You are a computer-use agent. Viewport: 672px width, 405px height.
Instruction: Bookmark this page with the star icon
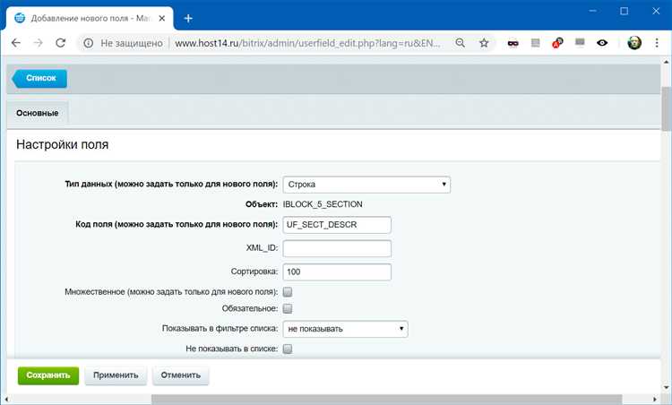(x=484, y=43)
